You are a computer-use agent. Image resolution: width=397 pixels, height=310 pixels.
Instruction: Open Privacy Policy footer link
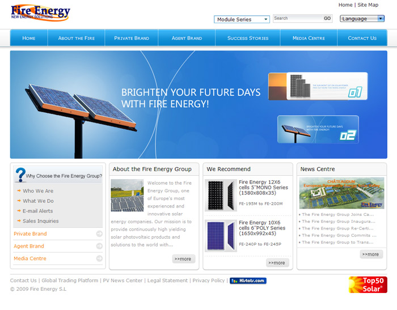pos(208,281)
